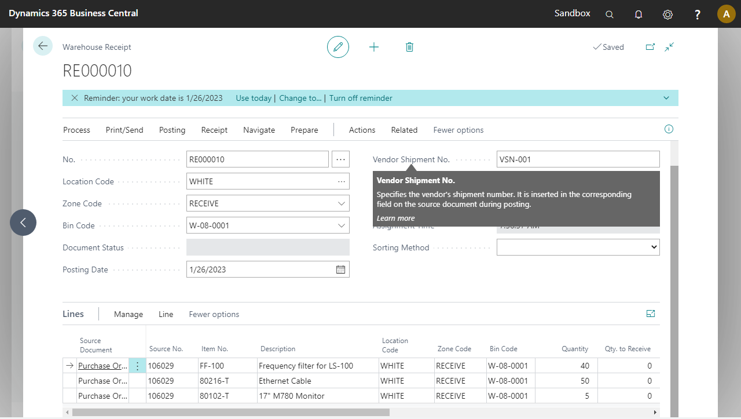The height and width of the screenshot is (419, 741).
Task: Click the Quantity cell showing 40
Action: point(566,366)
